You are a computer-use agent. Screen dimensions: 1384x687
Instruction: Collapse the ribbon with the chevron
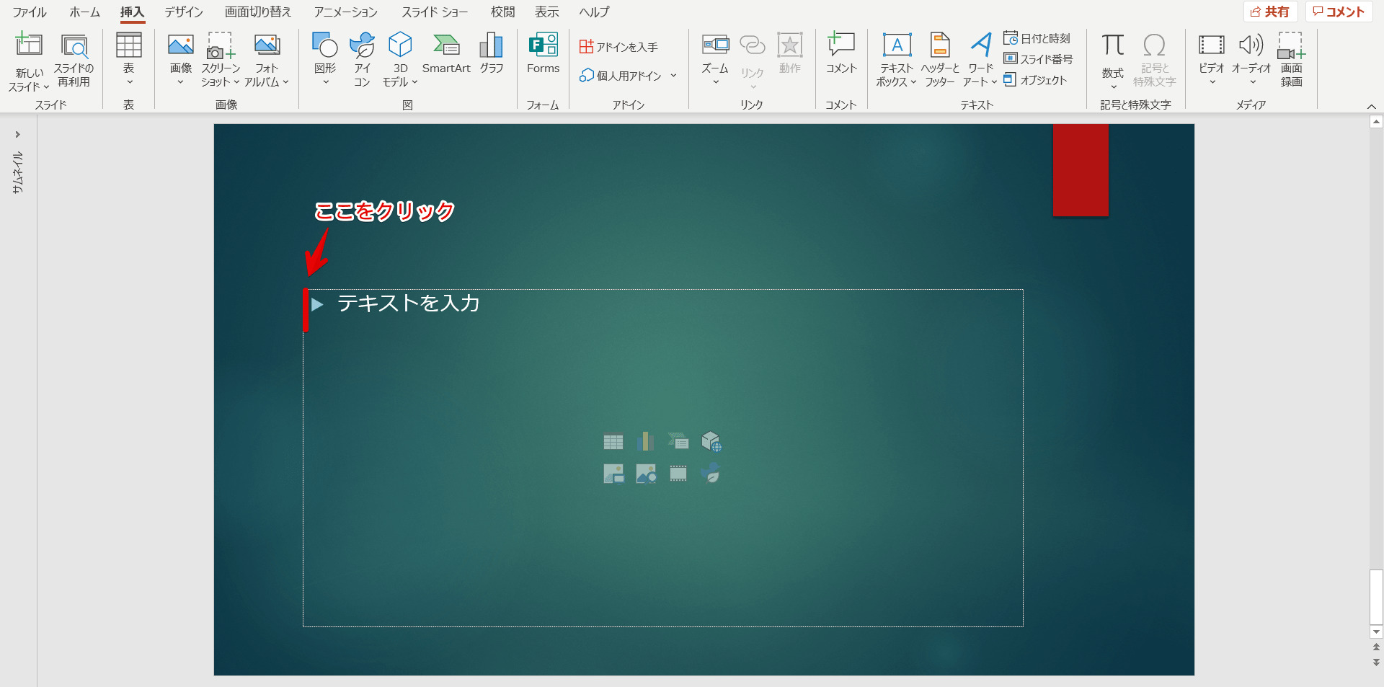(1372, 106)
